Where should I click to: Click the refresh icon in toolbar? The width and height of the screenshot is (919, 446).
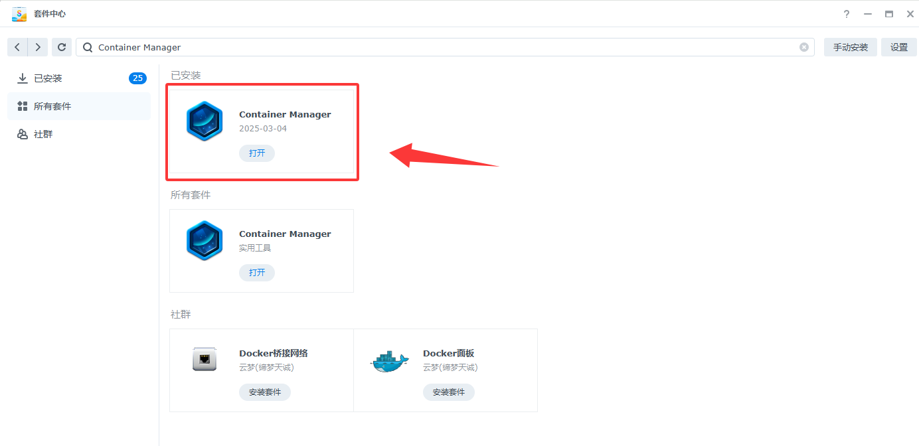pos(62,47)
